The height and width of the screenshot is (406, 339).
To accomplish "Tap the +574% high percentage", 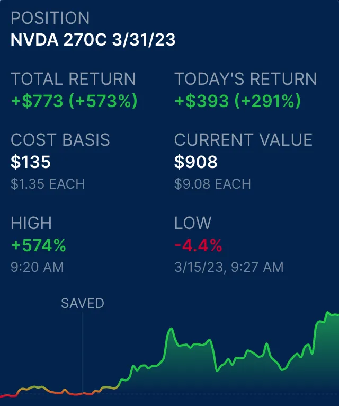I will [38, 245].
